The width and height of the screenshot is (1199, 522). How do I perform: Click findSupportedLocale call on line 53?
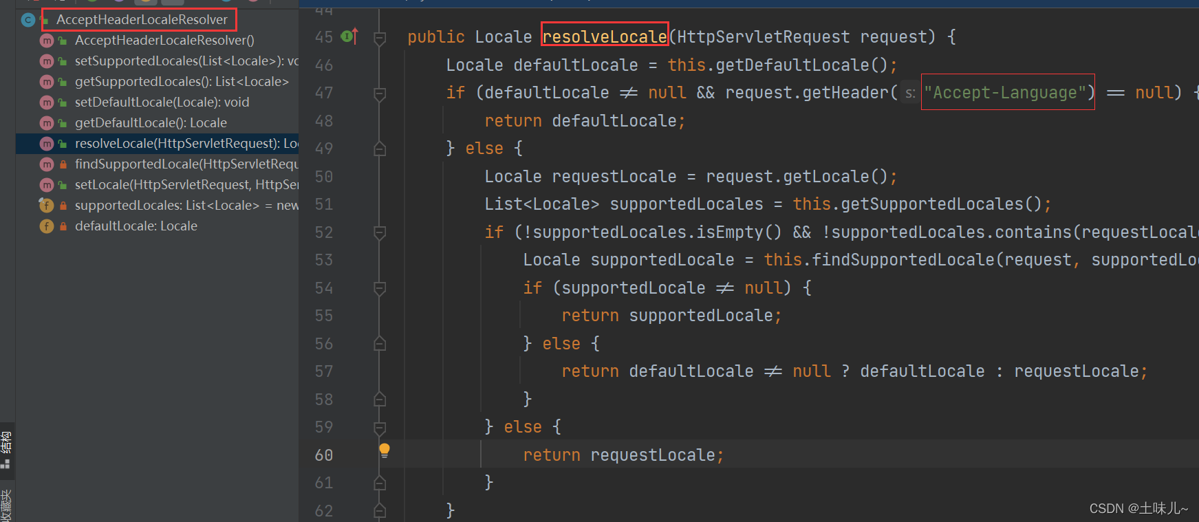click(x=903, y=260)
